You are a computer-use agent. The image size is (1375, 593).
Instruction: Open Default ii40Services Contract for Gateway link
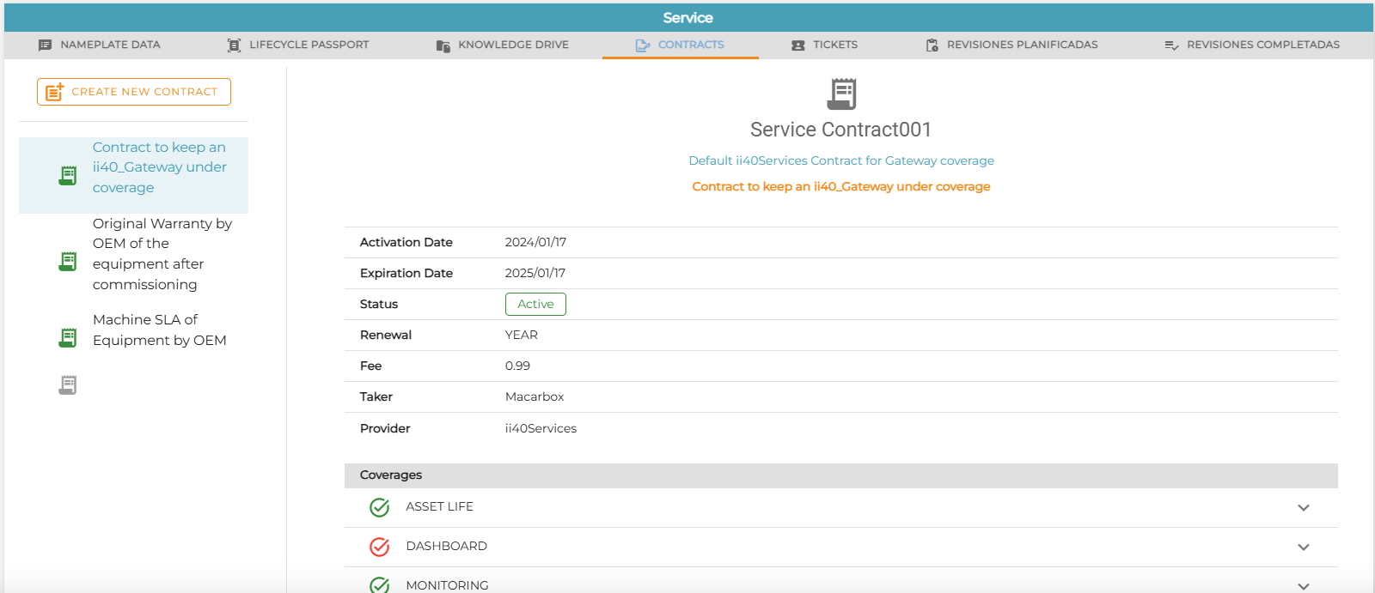841,160
